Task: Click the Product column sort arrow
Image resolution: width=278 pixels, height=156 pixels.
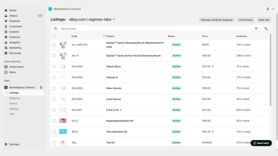Action: click(104, 36)
